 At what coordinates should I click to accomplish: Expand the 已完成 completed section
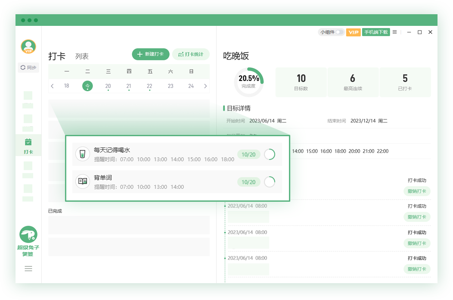55,211
